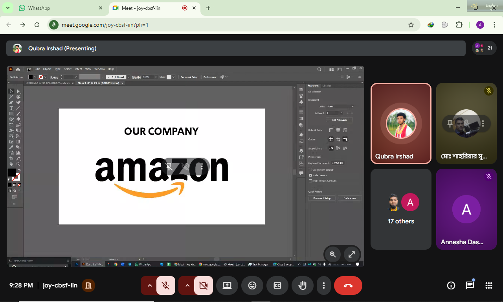Zoom into the shared presentation

tap(333, 254)
